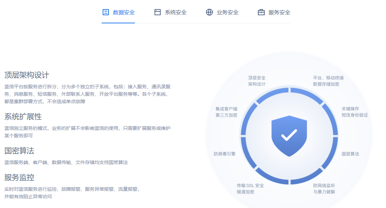Select the 防网络监听 与暴力破解 label
Viewport: 386px width, 208px height.
tap(324, 189)
